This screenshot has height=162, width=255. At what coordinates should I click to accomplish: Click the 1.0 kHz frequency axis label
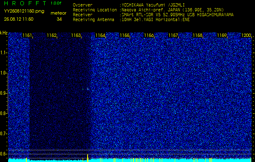[3, 73]
